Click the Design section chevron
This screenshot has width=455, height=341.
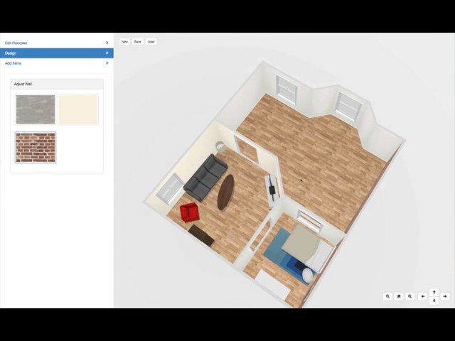coord(107,53)
